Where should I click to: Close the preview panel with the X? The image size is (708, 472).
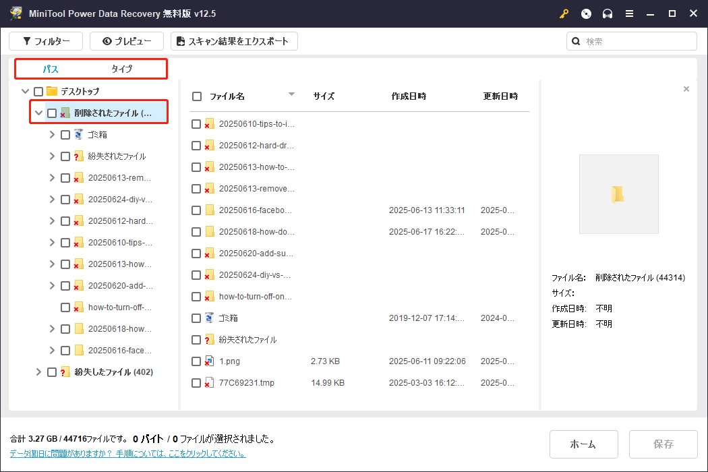(686, 89)
